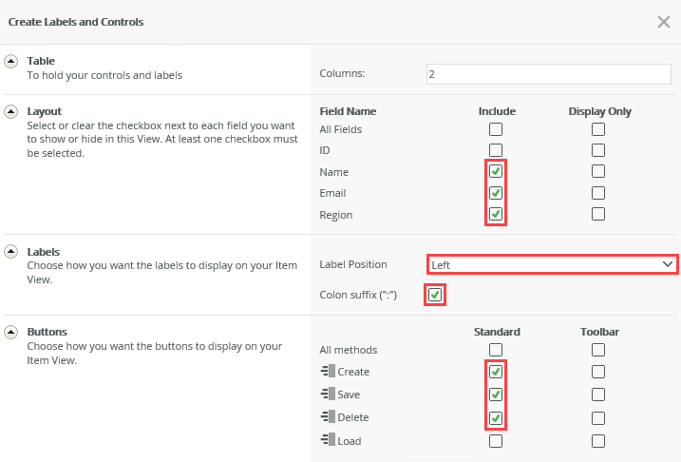Close the Create Labels and Controls dialog
This screenshot has width=681, height=462.
664,22
